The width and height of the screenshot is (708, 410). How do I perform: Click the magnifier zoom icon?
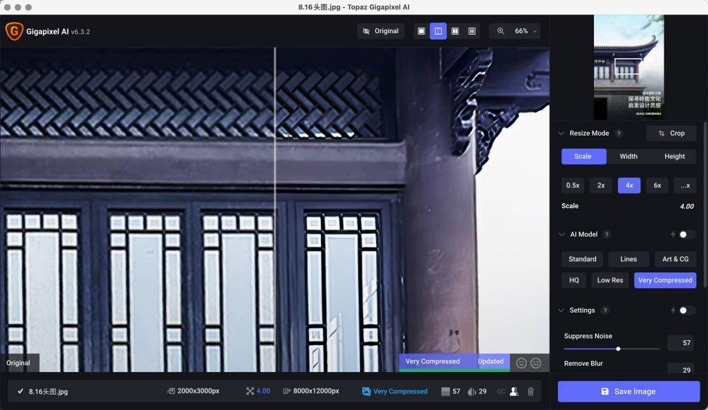[501, 31]
